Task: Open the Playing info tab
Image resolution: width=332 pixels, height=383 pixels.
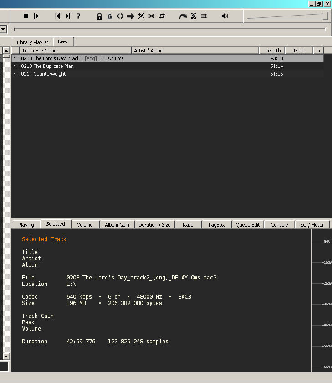Action: pos(26,225)
